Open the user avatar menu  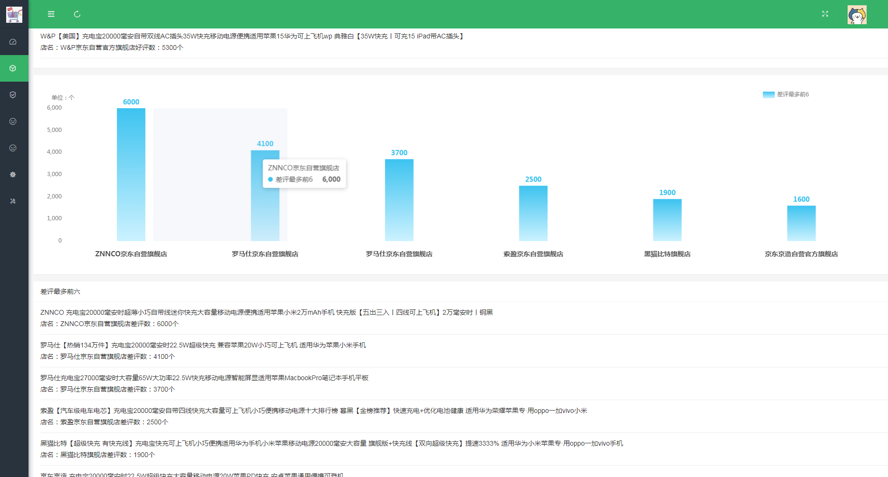(857, 15)
